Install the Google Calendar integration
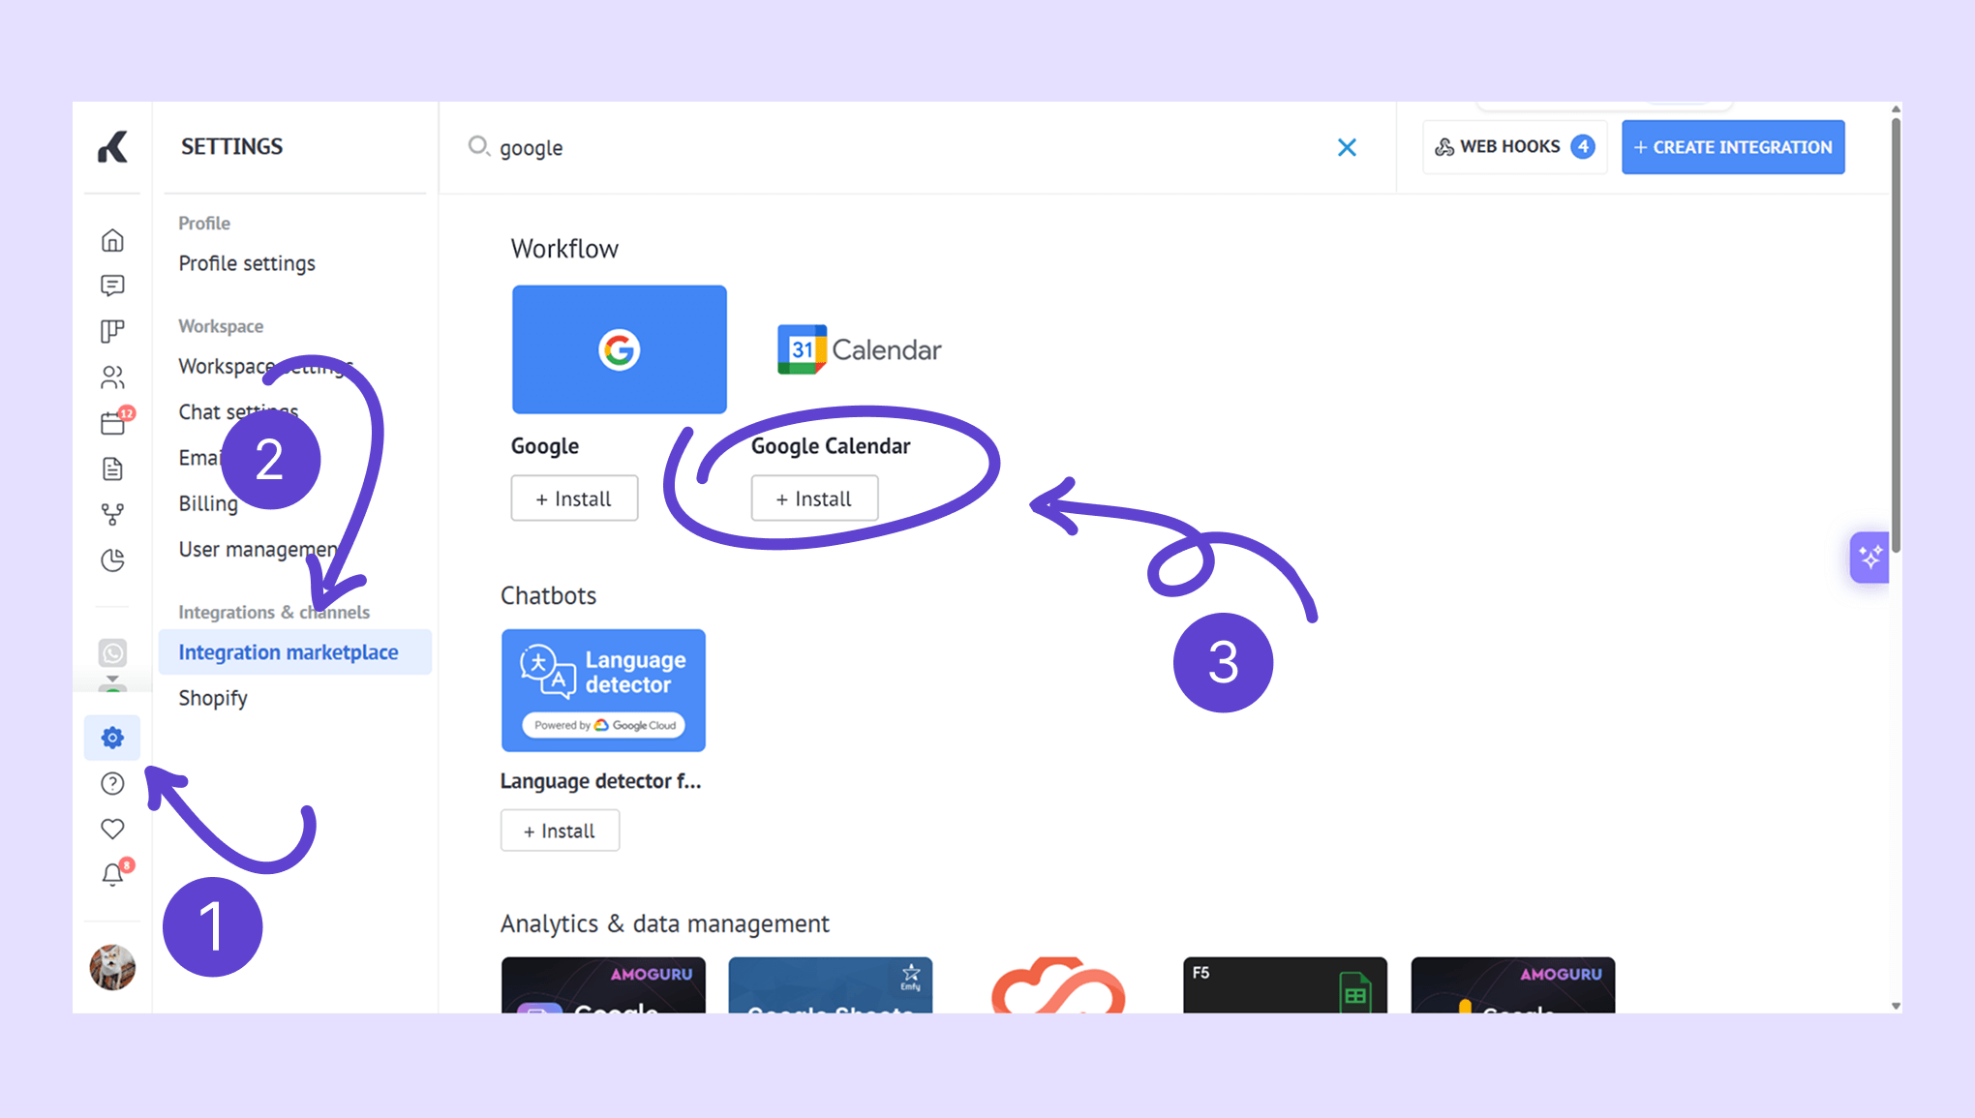 pyautogui.click(x=814, y=499)
